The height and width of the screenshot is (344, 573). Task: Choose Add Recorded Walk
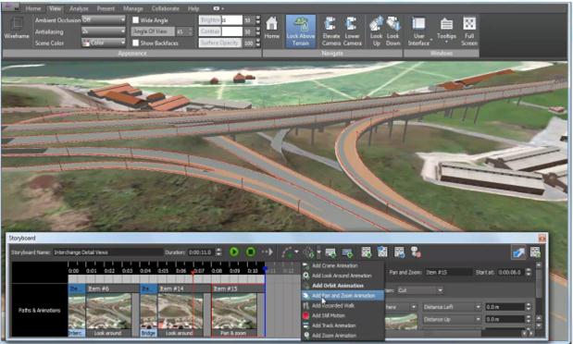click(343, 305)
